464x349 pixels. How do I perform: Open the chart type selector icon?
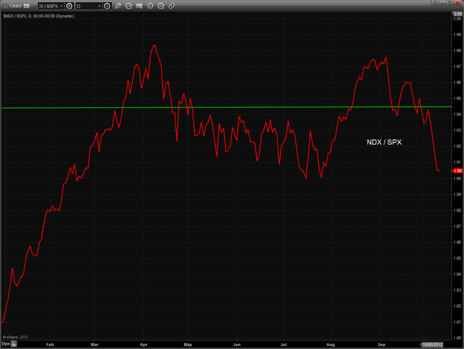[128, 6]
